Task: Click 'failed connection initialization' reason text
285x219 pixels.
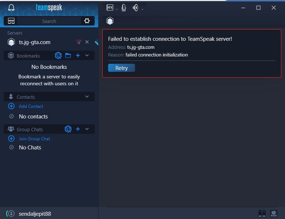Action: 157,55
